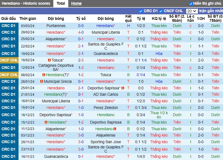Click Santos de Guapiles FC on 22/02/24
223x160 pixels.
point(106,46)
